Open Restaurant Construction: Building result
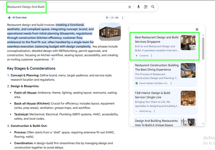Screen dimensions: 215x150 point(157,67)
